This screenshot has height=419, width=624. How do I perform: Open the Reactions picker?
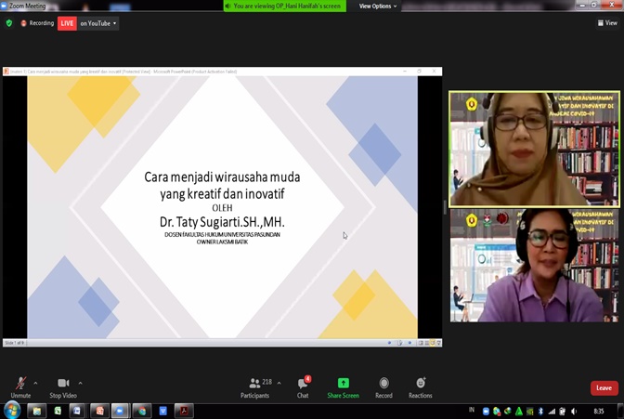tap(421, 384)
